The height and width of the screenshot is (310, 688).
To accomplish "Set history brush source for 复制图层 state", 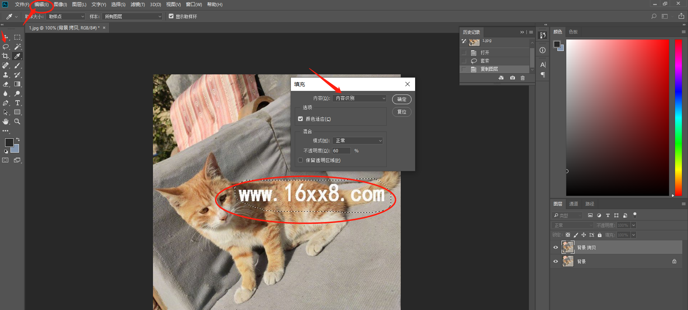I will click(x=464, y=69).
